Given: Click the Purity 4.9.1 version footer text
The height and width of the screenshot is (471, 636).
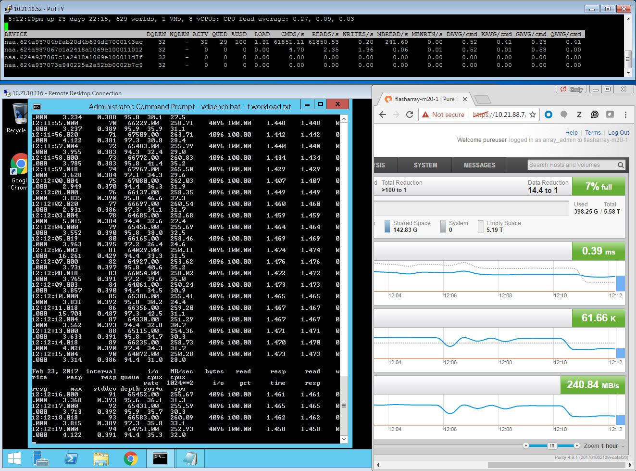Looking at the screenshot, I should [591, 458].
